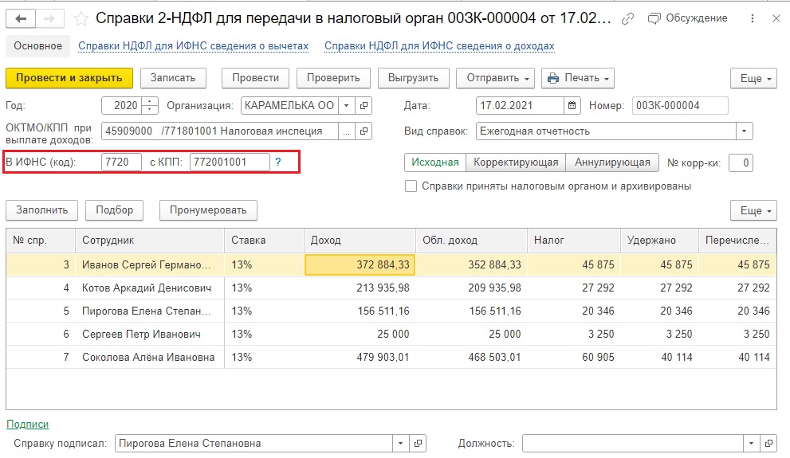790x458 pixels.
Task: Click tax cell 60 905
Action: click(x=573, y=358)
